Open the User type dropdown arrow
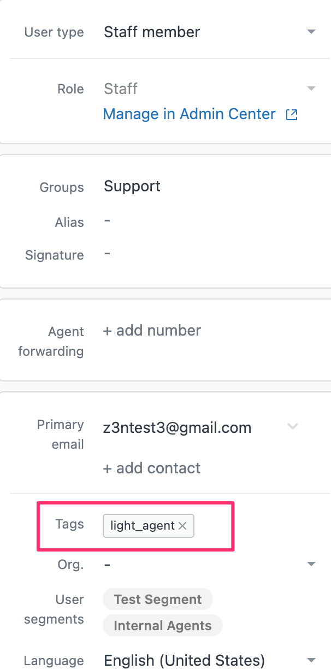This screenshot has width=331, height=669. (311, 32)
